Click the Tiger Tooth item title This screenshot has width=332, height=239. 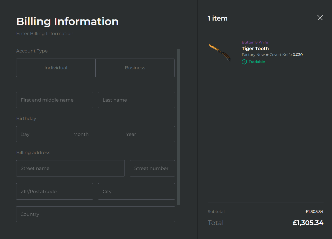coord(255,49)
